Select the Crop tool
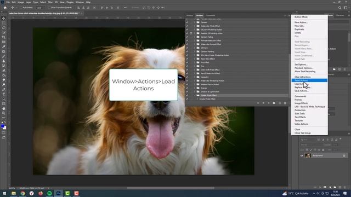Screen dimensions: 351x197 [x=4, y=37]
